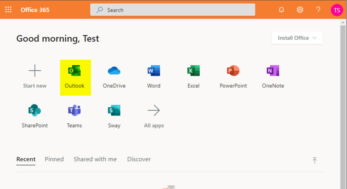Open the settings gear
This screenshot has height=189, width=347.
[x=300, y=9]
